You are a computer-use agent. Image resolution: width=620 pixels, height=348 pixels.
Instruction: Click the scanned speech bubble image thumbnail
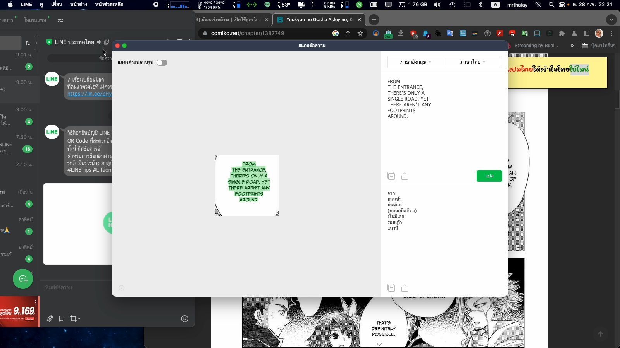pyautogui.click(x=246, y=185)
